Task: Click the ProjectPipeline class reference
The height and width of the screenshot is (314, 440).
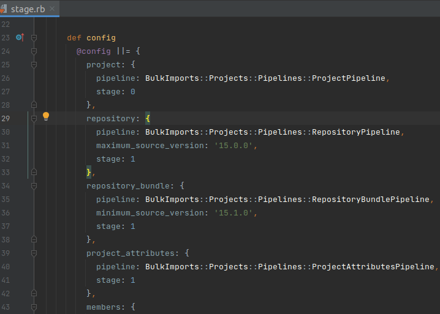Action: (349, 78)
